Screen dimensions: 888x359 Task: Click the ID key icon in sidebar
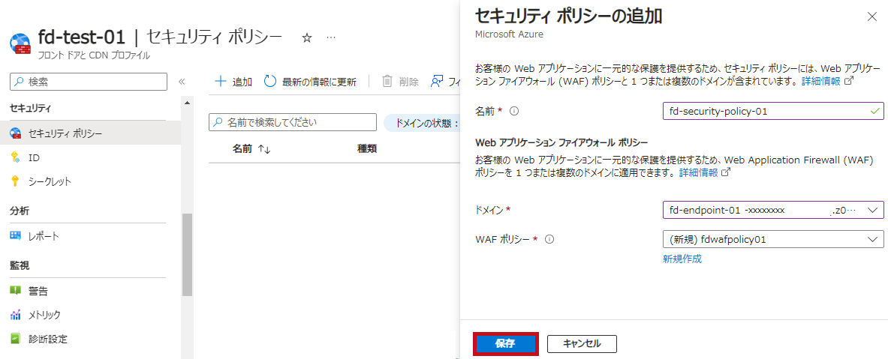coord(15,157)
